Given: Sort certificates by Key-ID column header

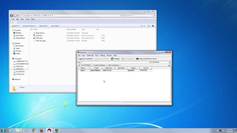Looking at the screenshot, I should coord(146,68).
